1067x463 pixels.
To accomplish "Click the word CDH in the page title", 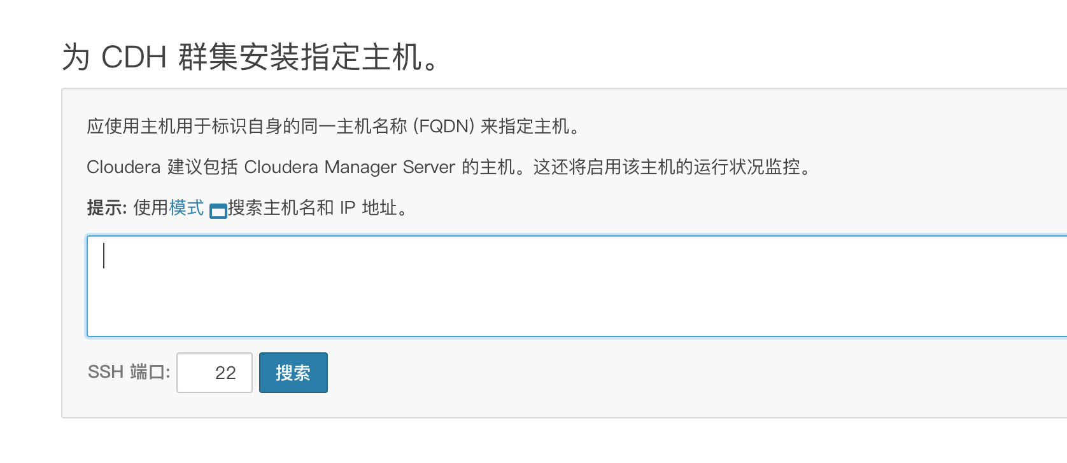I will click(x=134, y=57).
